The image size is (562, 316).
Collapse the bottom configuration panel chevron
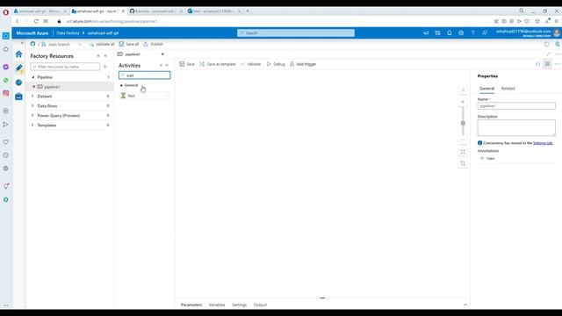click(x=465, y=305)
